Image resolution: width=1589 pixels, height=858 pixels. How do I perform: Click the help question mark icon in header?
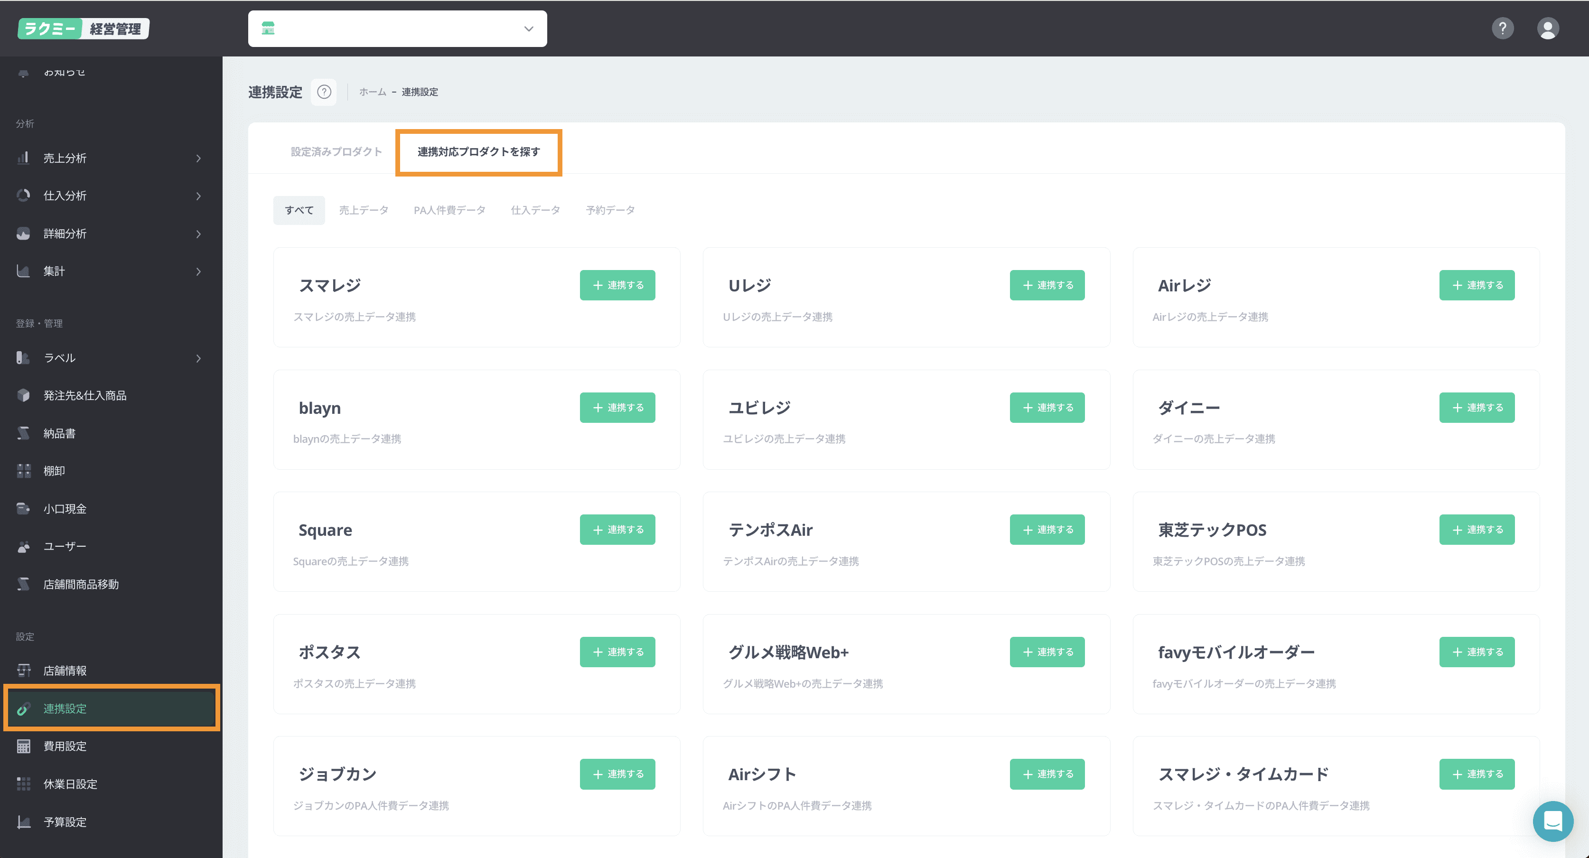[x=1502, y=28]
